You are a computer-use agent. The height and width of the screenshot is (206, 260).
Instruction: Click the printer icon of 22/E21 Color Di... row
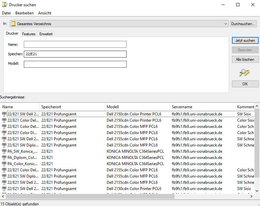4,133
